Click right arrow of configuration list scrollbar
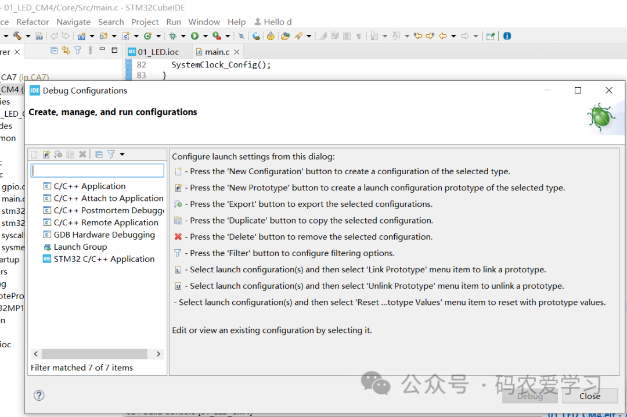This screenshot has width=627, height=417. coord(158,354)
